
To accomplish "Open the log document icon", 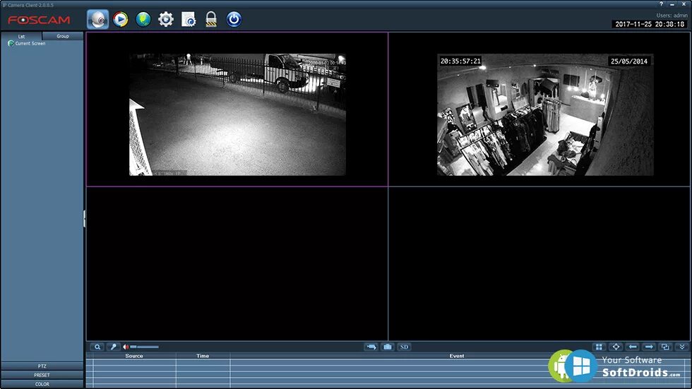I will tap(189, 19).
